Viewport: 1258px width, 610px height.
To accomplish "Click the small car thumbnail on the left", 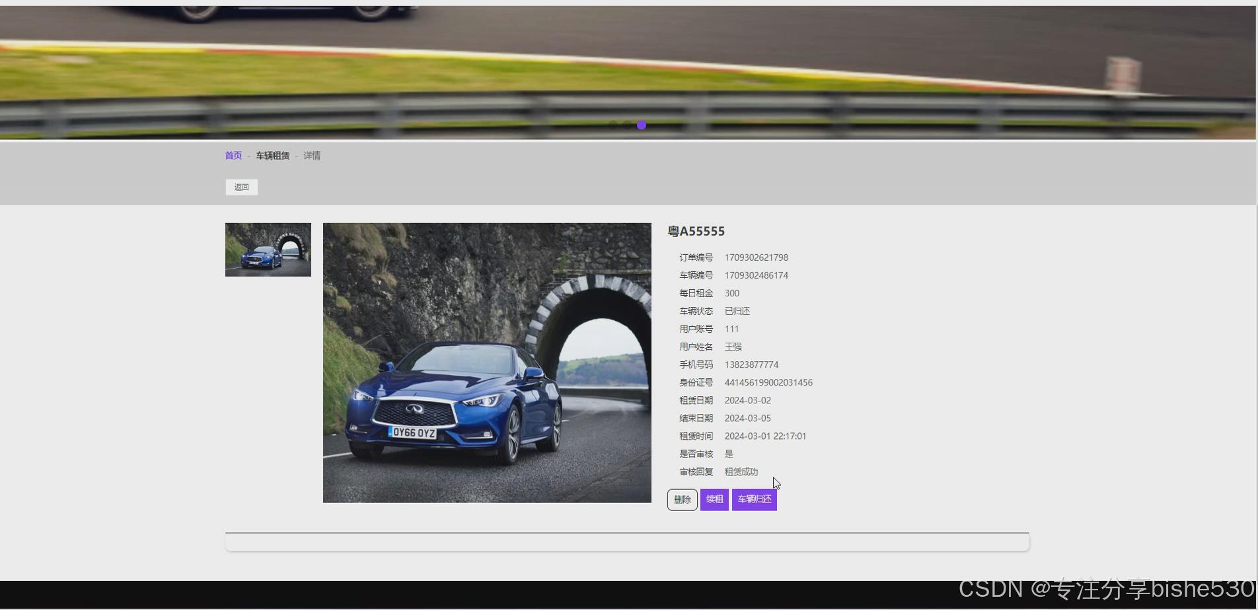I will (268, 249).
